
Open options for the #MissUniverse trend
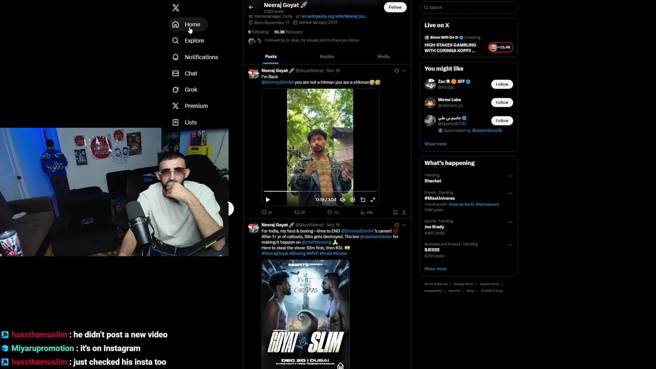pos(510,193)
